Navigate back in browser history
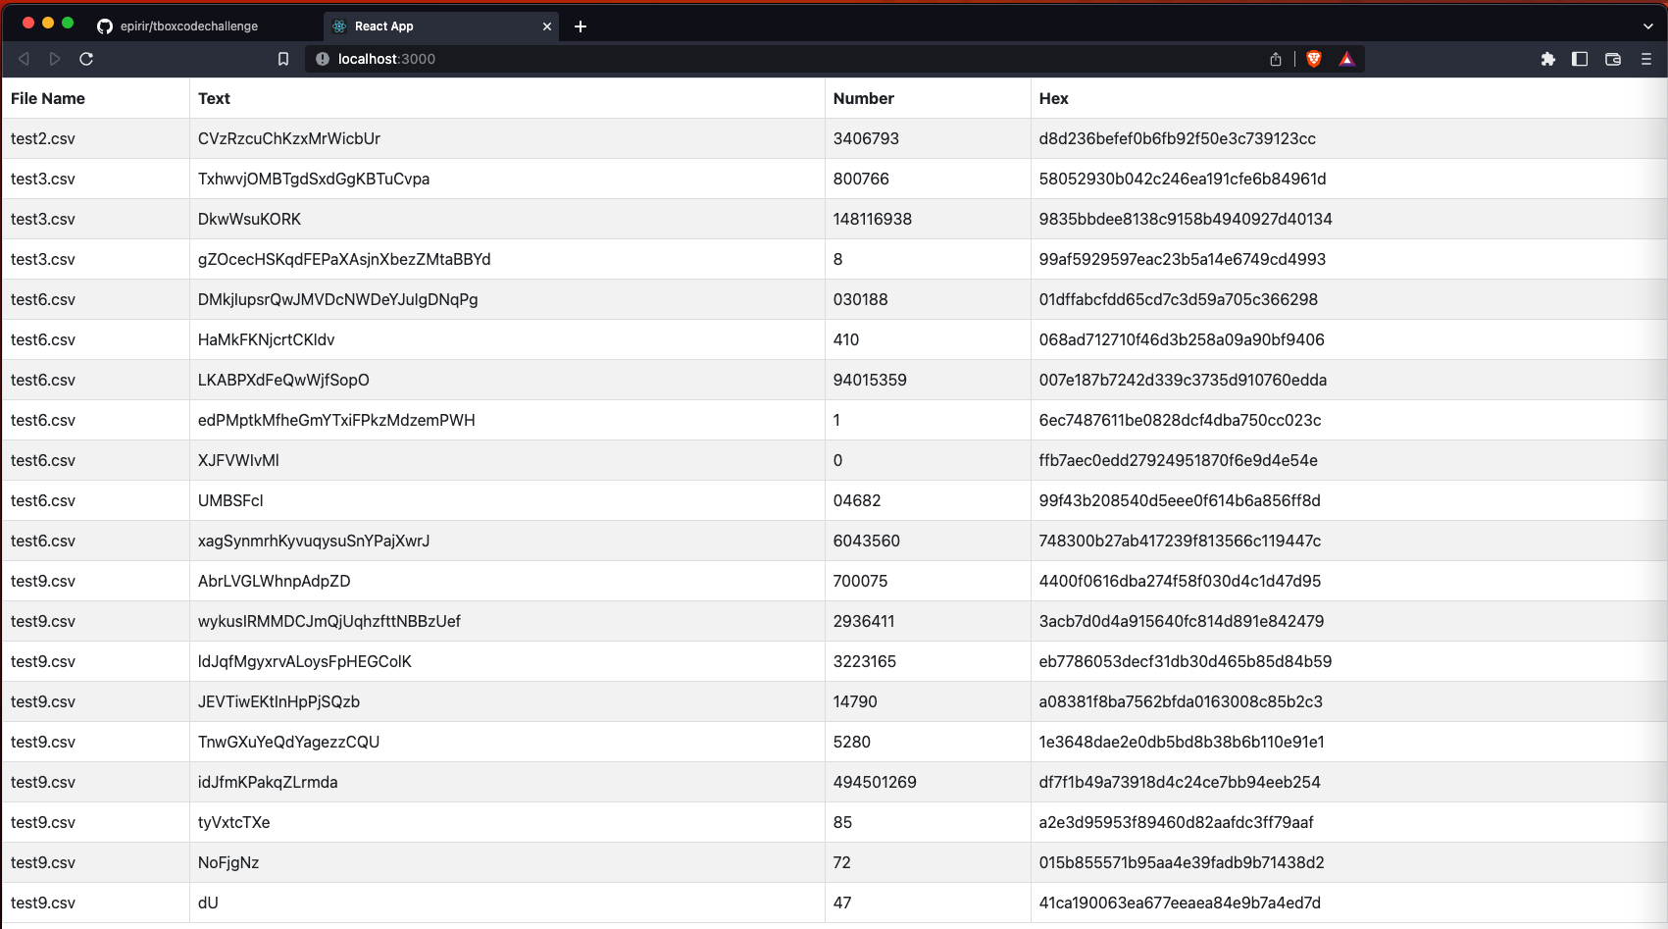1668x929 pixels. [x=24, y=59]
